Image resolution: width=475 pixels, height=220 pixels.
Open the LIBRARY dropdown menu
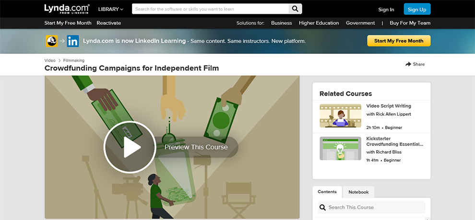[111, 9]
